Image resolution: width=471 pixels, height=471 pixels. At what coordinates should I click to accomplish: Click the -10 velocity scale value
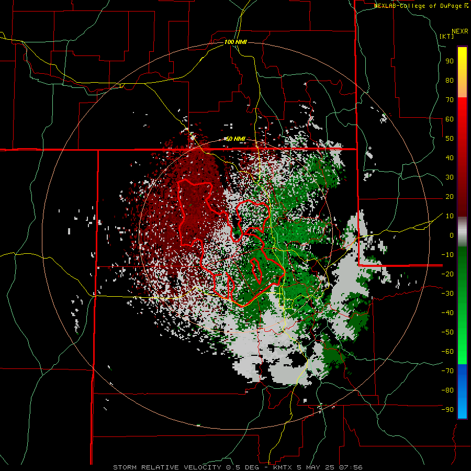pyautogui.click(x=447, y=255)
